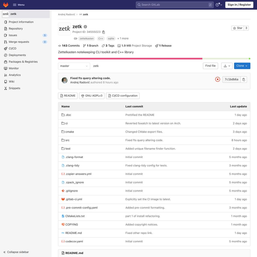Star the zetk project

[237, 28]
